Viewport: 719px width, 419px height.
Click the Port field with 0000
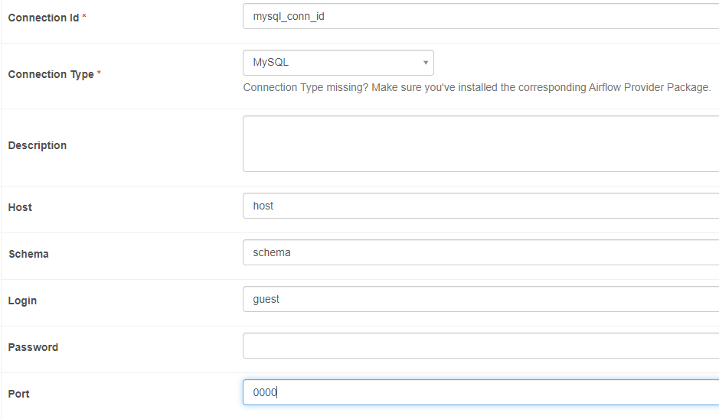pos(481,392)
